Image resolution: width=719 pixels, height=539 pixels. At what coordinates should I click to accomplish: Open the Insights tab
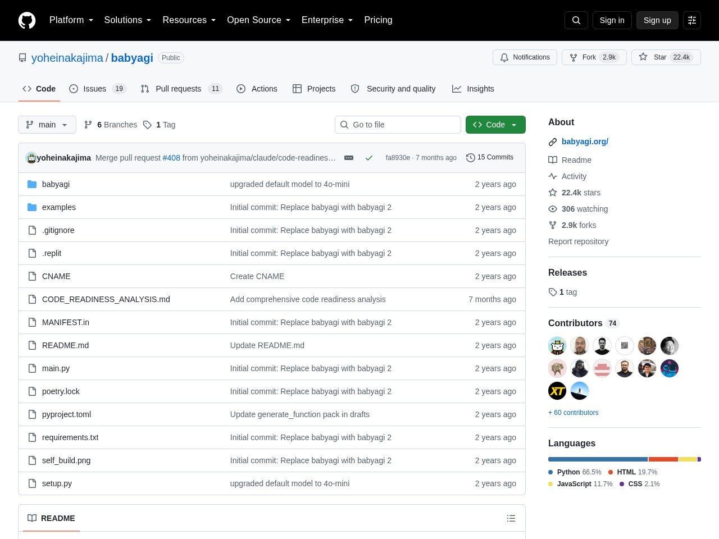(x=473, y=89)
